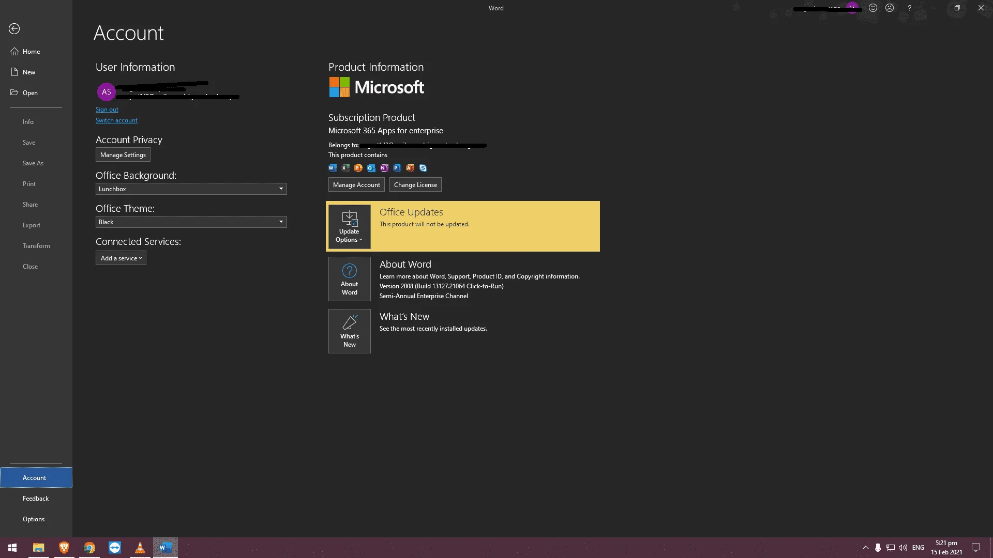
Task: Open the network icon in the system tray
Action: [891, 548]
